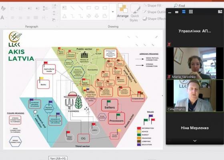Hide thumbnail video in Zoom panel
This screenshot has width=224, height=160.
177,12
